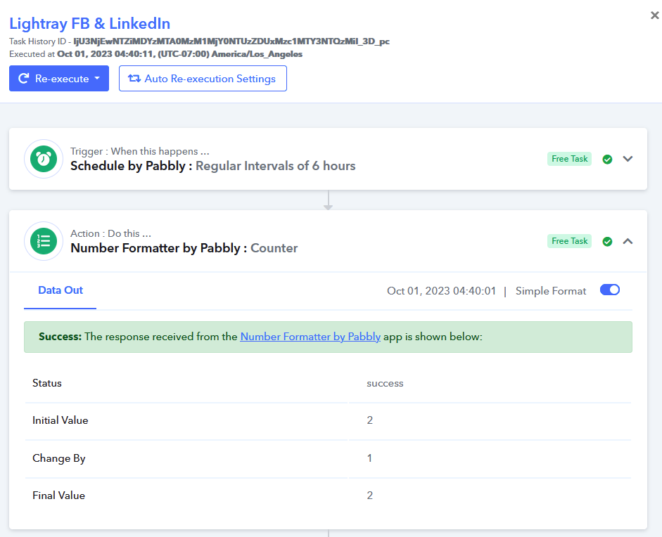The width and height of the screenshot is (662, 537).
Task: Close the task history panel
Action: [654, 15]
